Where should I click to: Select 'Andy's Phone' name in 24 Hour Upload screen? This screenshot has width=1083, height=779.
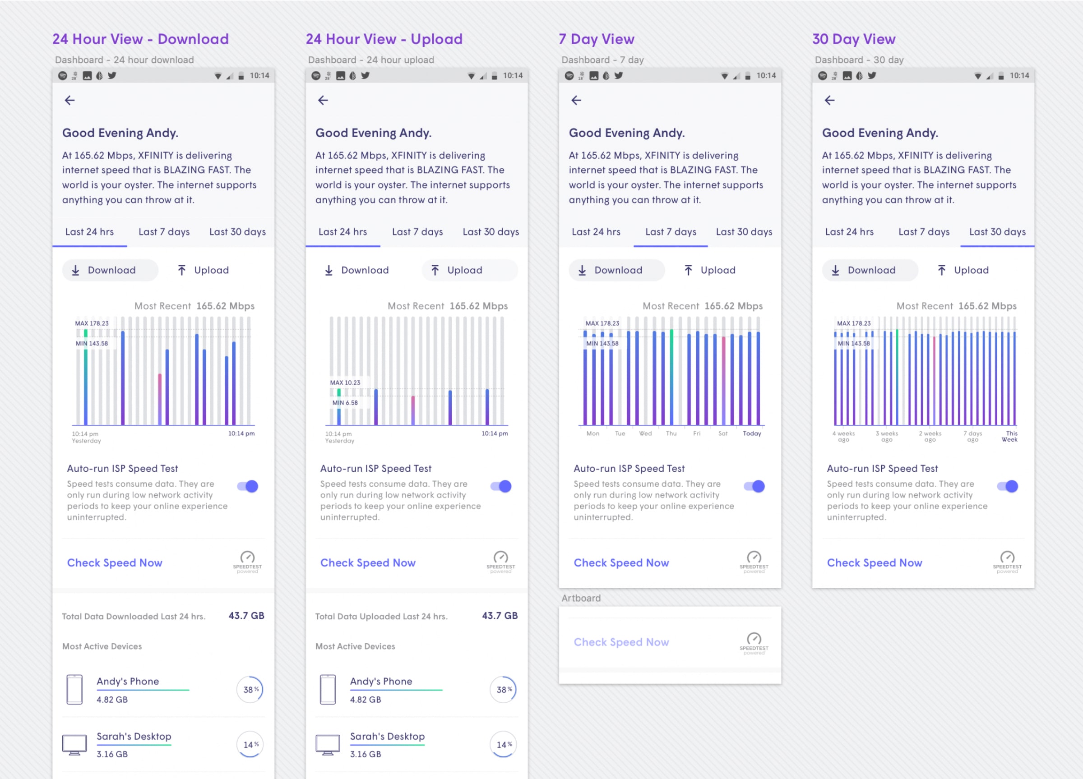(x=381, y=681)
